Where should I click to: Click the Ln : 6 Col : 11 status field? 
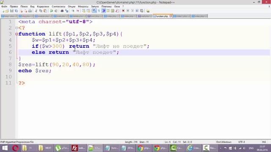tap(172, 142)
